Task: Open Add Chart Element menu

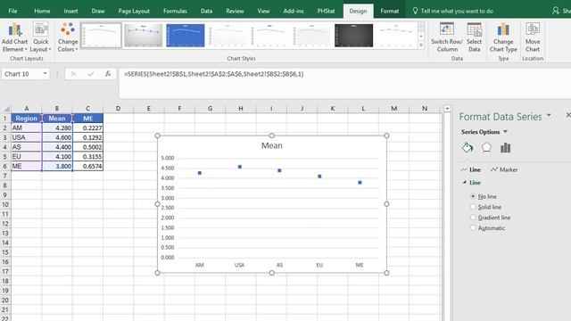Action: (14, 37)
